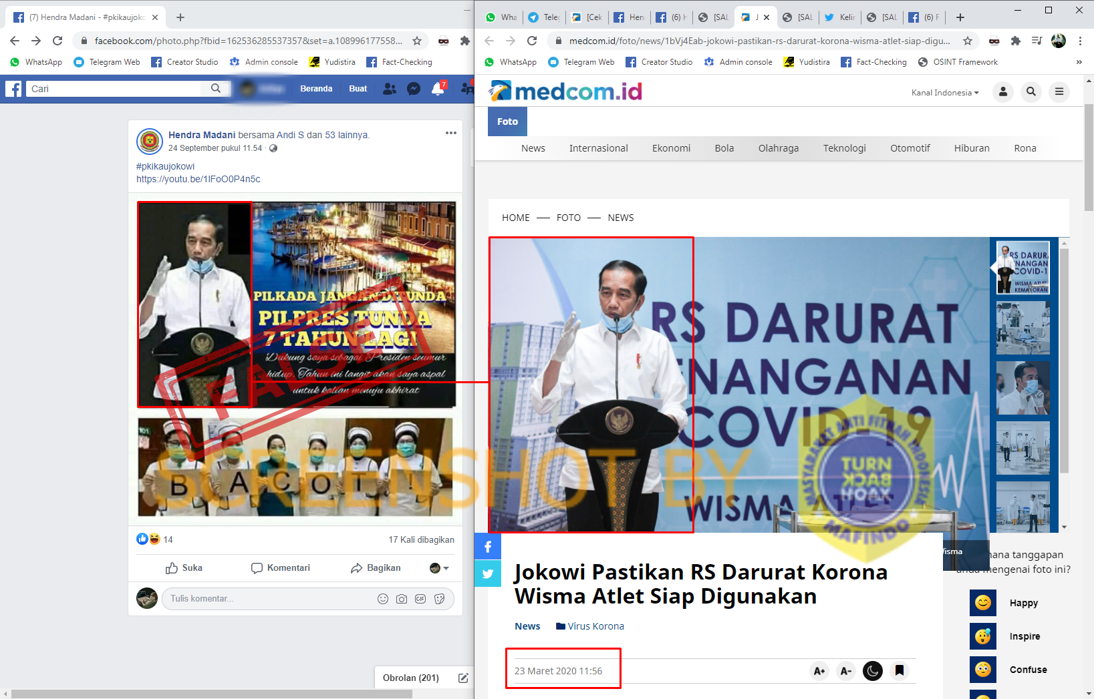Select Happy reaction emoji
1094x699 pixels.
tap(983, 603)
